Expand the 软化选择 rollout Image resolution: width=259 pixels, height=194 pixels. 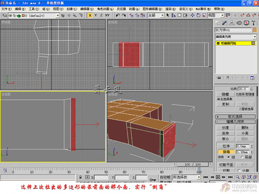(235, 116)
